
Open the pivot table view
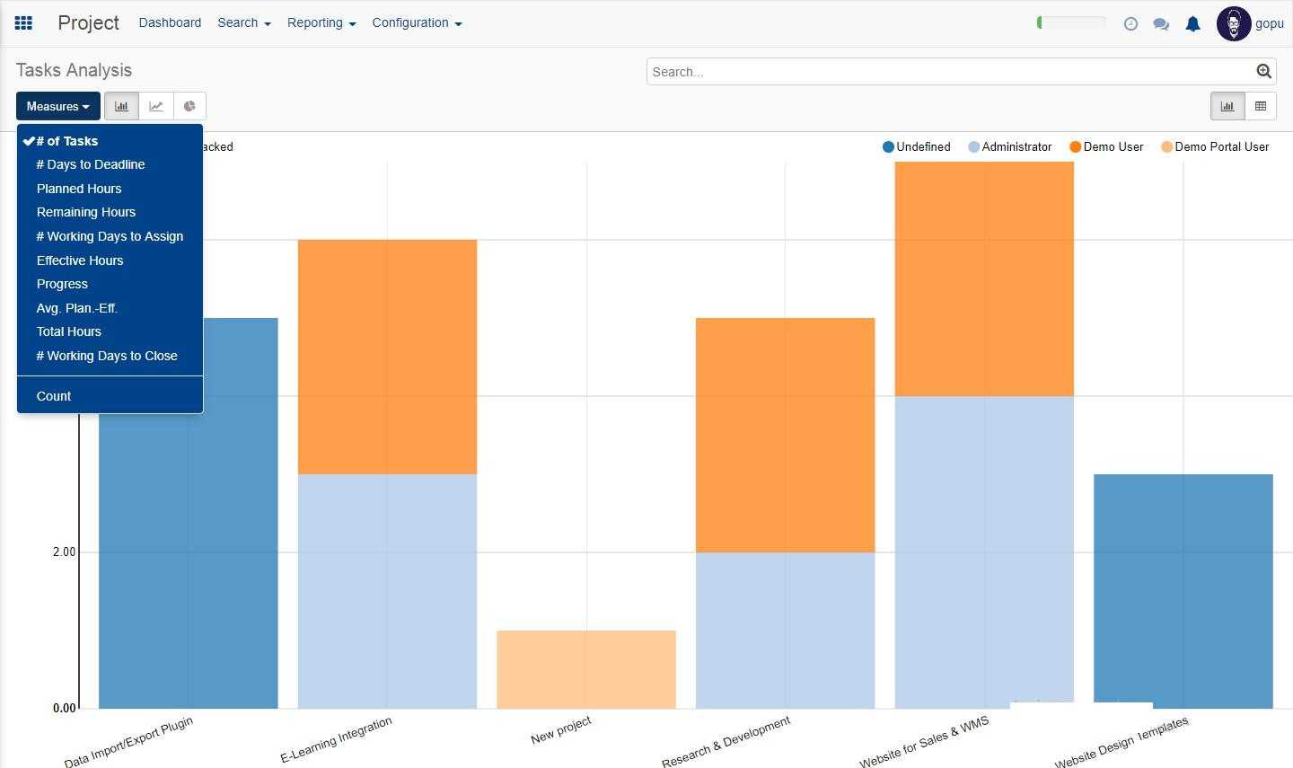[1261, 106]
